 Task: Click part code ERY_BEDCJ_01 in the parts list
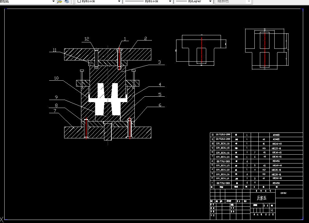(x=223, y=179)
